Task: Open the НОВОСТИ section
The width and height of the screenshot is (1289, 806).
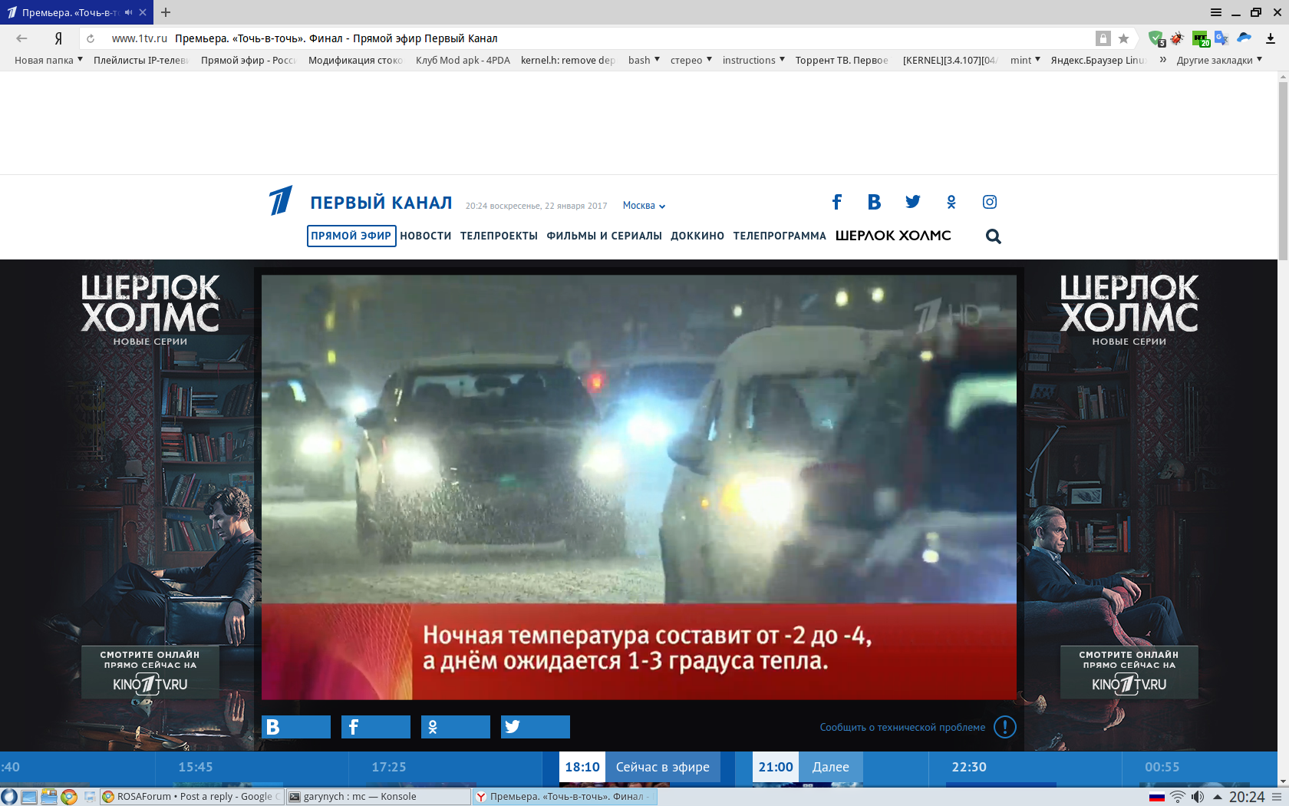Action: click(426, 236)
